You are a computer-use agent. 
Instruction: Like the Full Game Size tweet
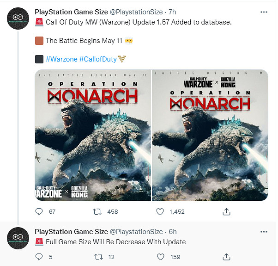coord(160,256)
